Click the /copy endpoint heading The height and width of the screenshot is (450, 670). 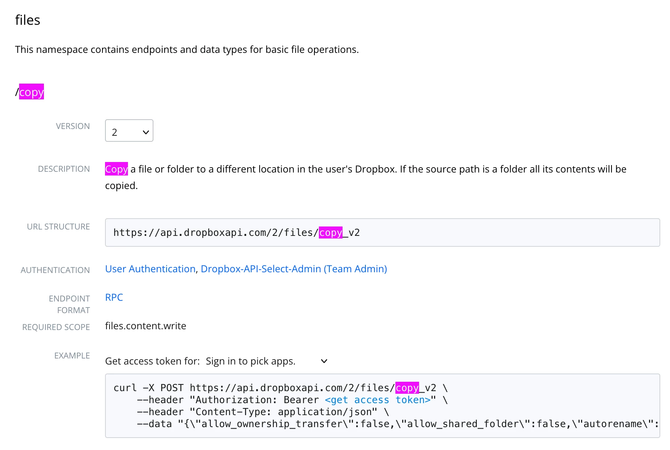click(x=30, y=92)
